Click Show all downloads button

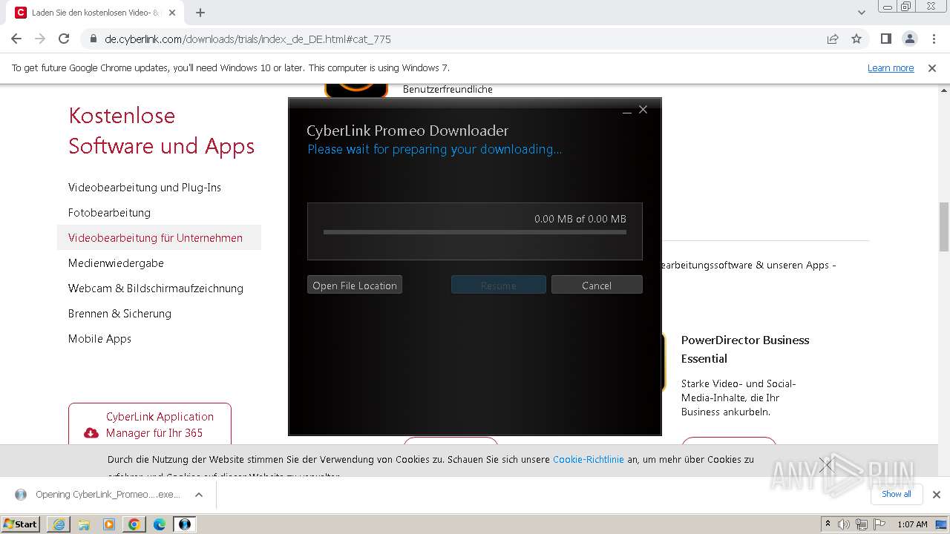[x=897, y=494]
